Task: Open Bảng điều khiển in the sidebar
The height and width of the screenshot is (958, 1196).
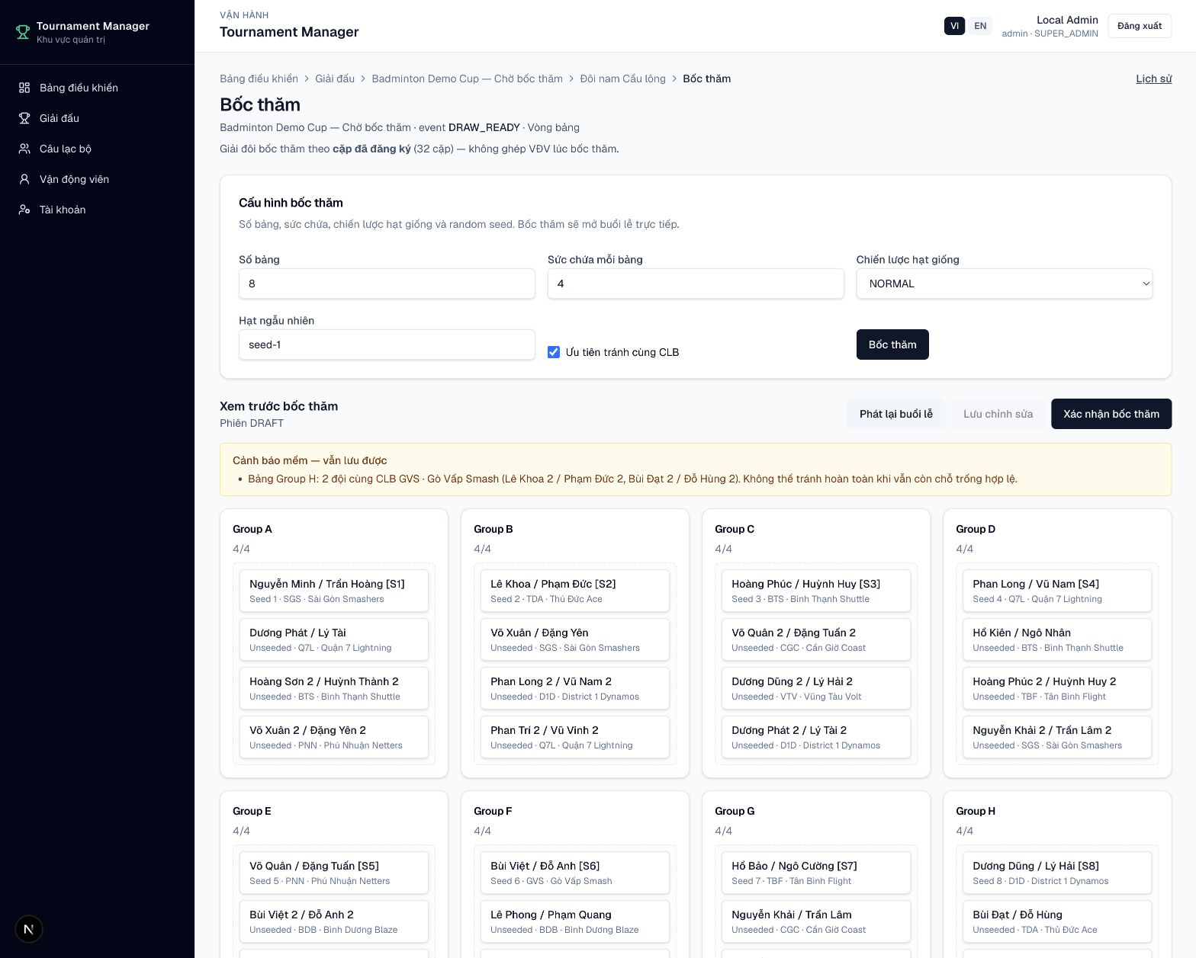Action: pos(97,88)
